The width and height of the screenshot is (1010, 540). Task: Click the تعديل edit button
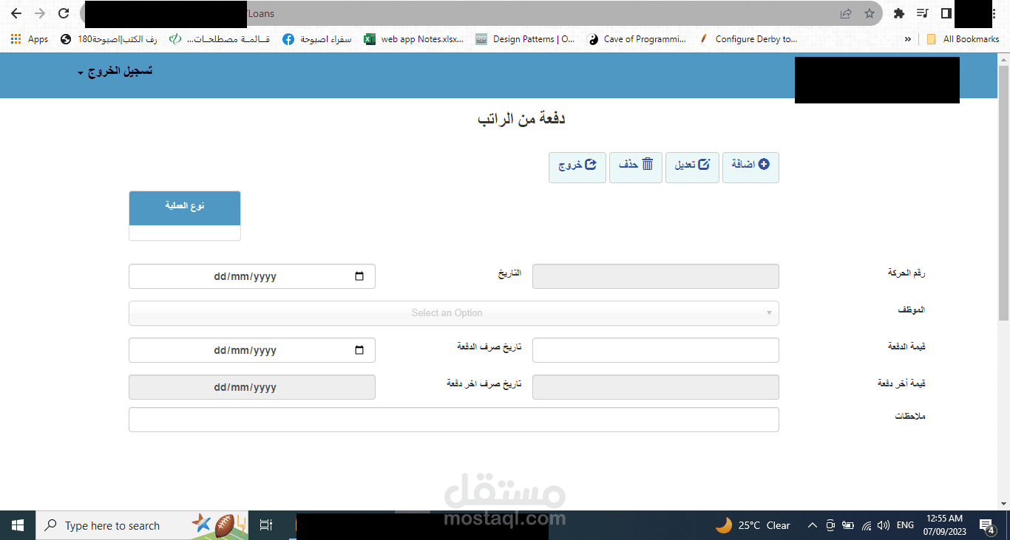(692, 168)
